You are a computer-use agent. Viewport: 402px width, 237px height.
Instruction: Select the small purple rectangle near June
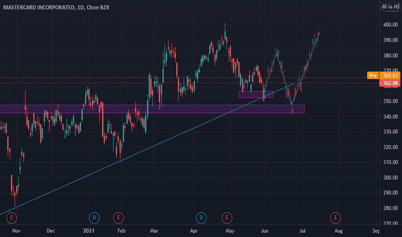pos(256,94)
